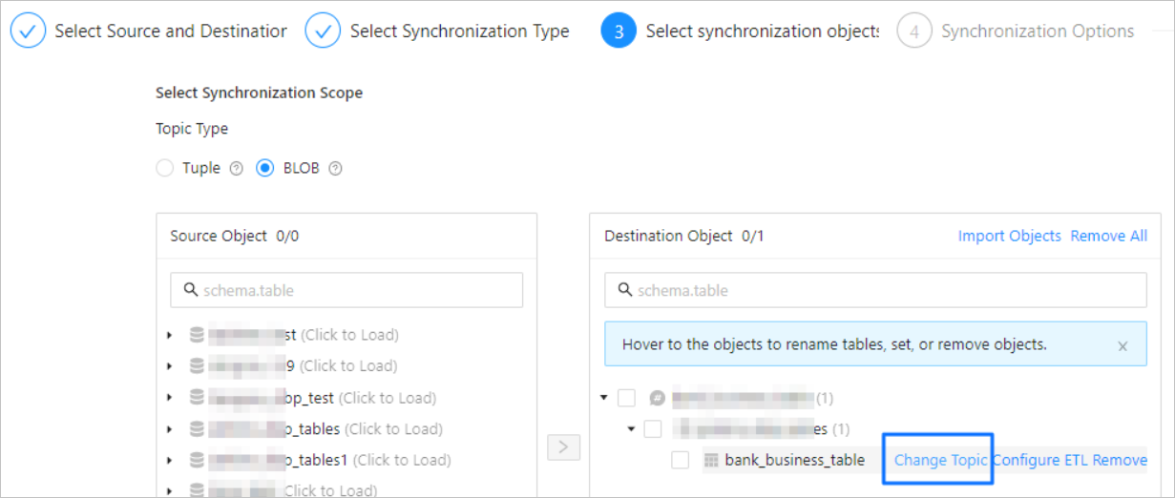
Task: Select the BLOB topic type radio button
Action: pos(265,169)
